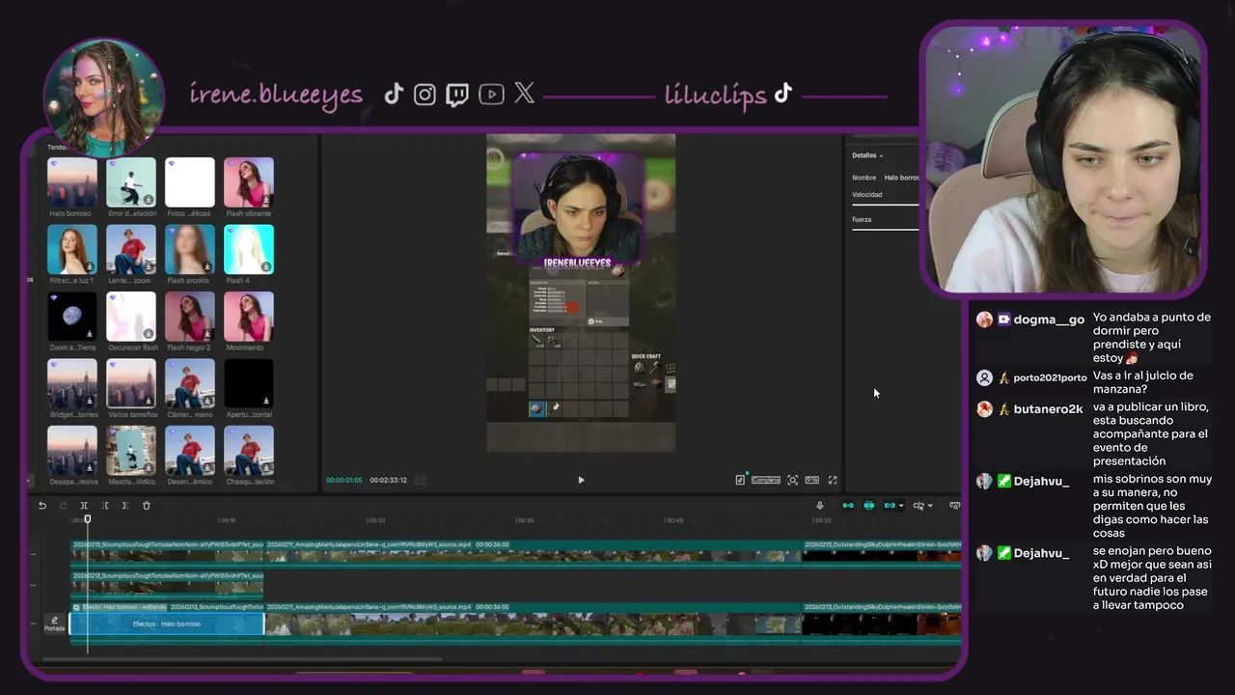The image size is (1235, 695).
Task: Select the Halo borroso effect thumbnail
Action: point(72,182)
